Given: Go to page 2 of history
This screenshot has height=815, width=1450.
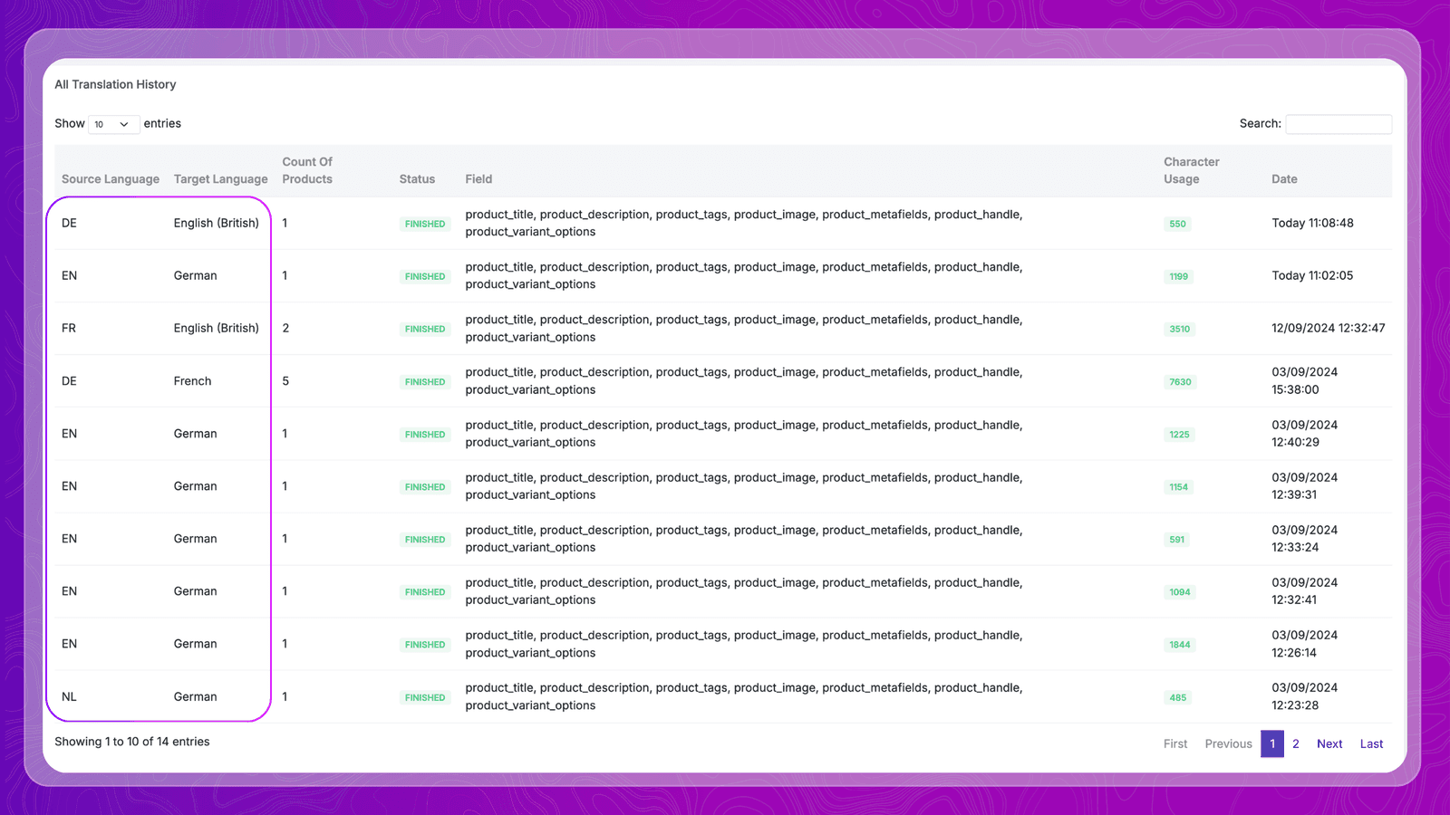Looking at the screenshot, I should [1296, 743].
